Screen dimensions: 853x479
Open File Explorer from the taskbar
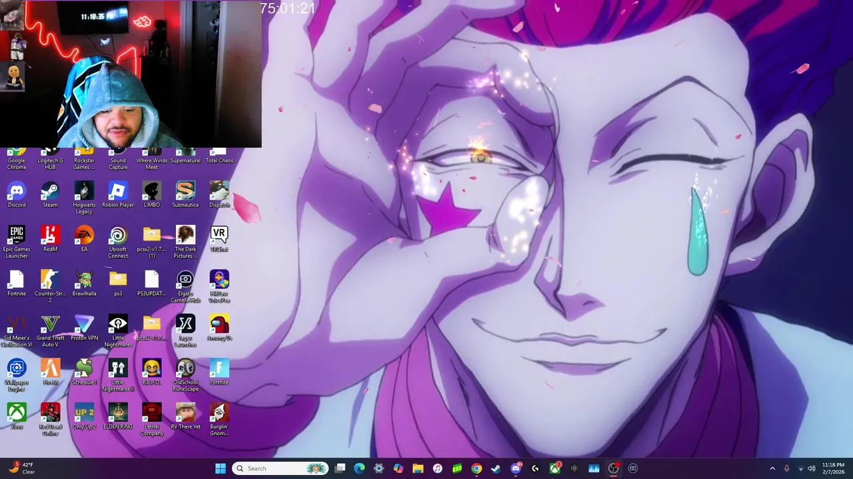[418, 468]
